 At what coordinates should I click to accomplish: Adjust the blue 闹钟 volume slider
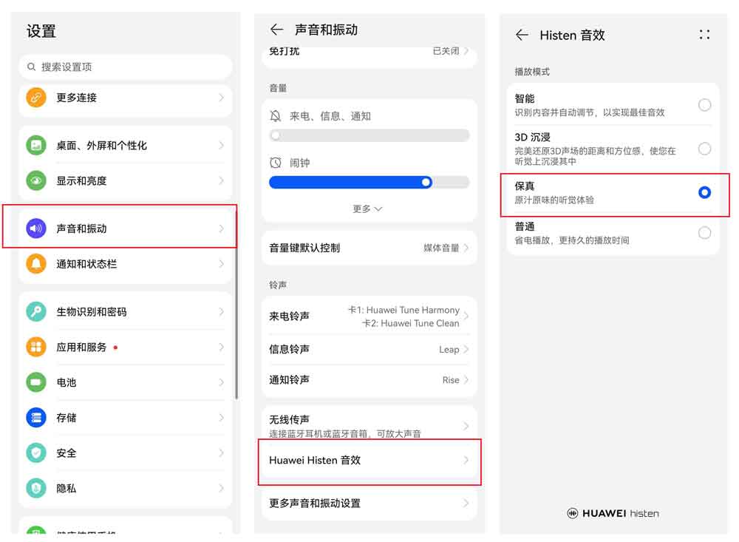point(369,182)
